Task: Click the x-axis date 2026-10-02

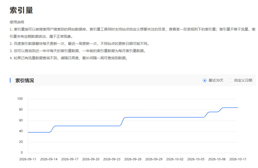Action: (175, 159)
